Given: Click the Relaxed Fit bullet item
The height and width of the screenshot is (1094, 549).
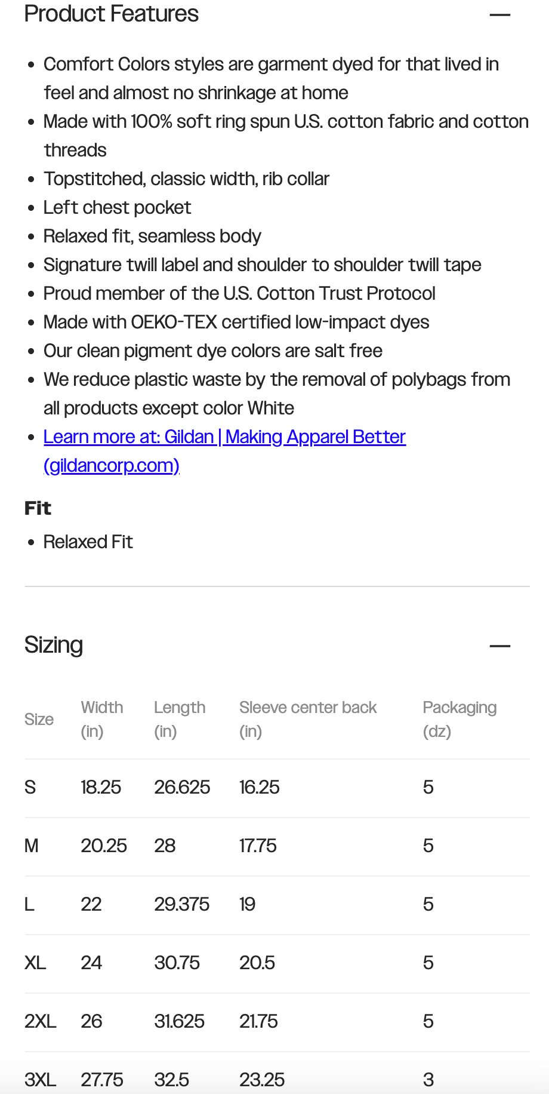Looking at the screenshot, I should coord(88,542).
